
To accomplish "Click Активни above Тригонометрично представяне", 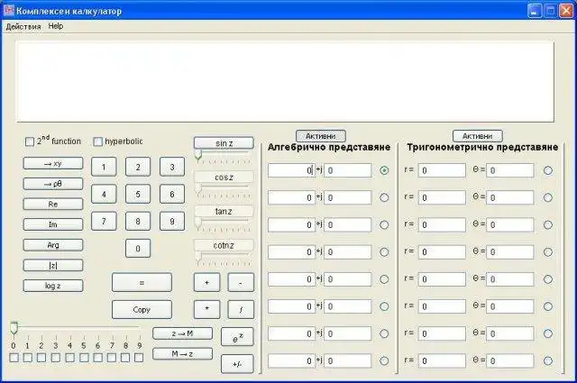I will click(x=478, y=136).
